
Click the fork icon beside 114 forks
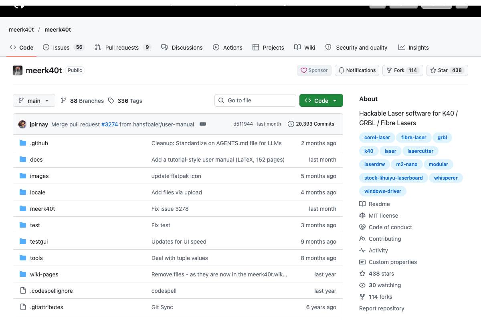(362, 297)
